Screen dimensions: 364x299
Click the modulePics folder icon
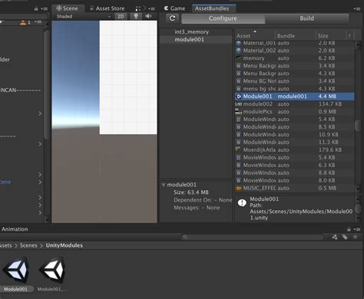(x=239, y=111)
